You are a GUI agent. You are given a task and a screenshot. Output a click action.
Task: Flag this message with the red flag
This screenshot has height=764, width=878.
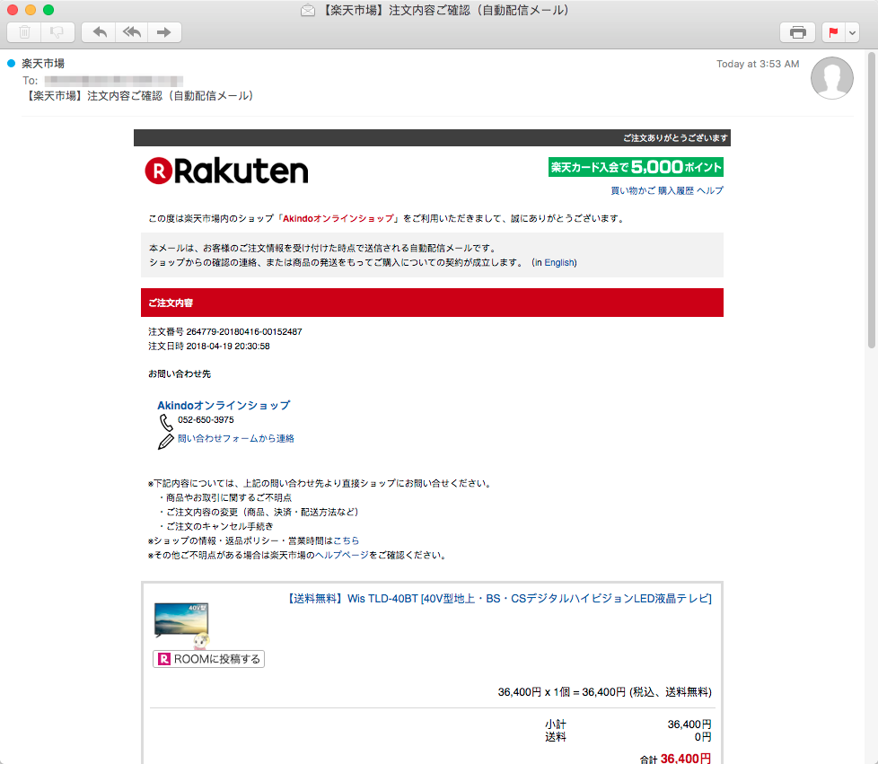833,32
